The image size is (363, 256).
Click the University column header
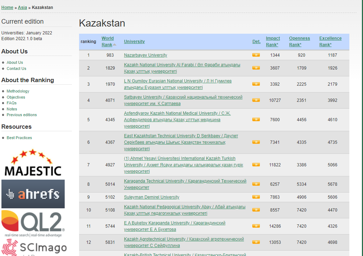click(134, 42)
